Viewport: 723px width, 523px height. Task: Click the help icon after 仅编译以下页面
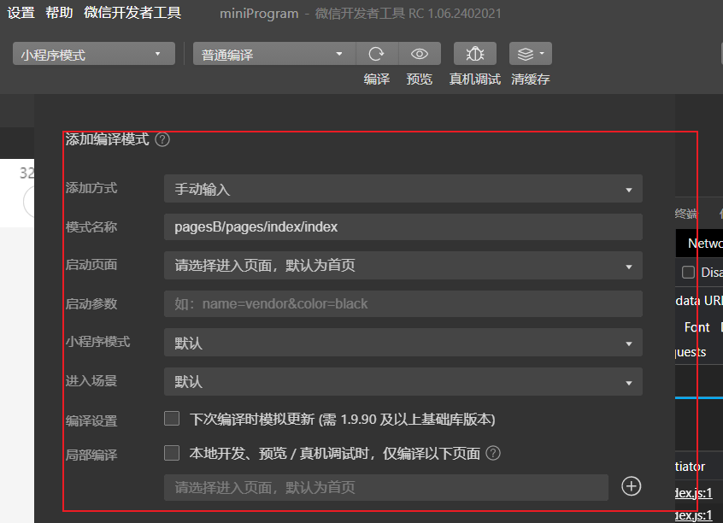pyautogui.click(x=493, y=454)
